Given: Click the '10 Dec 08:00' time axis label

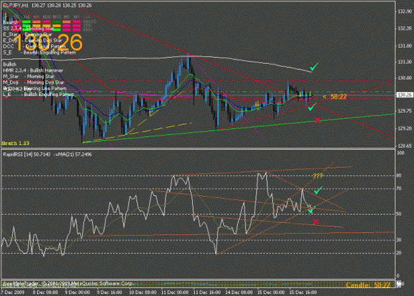Looking at the screenshot, I should click(x=142, y=292).
